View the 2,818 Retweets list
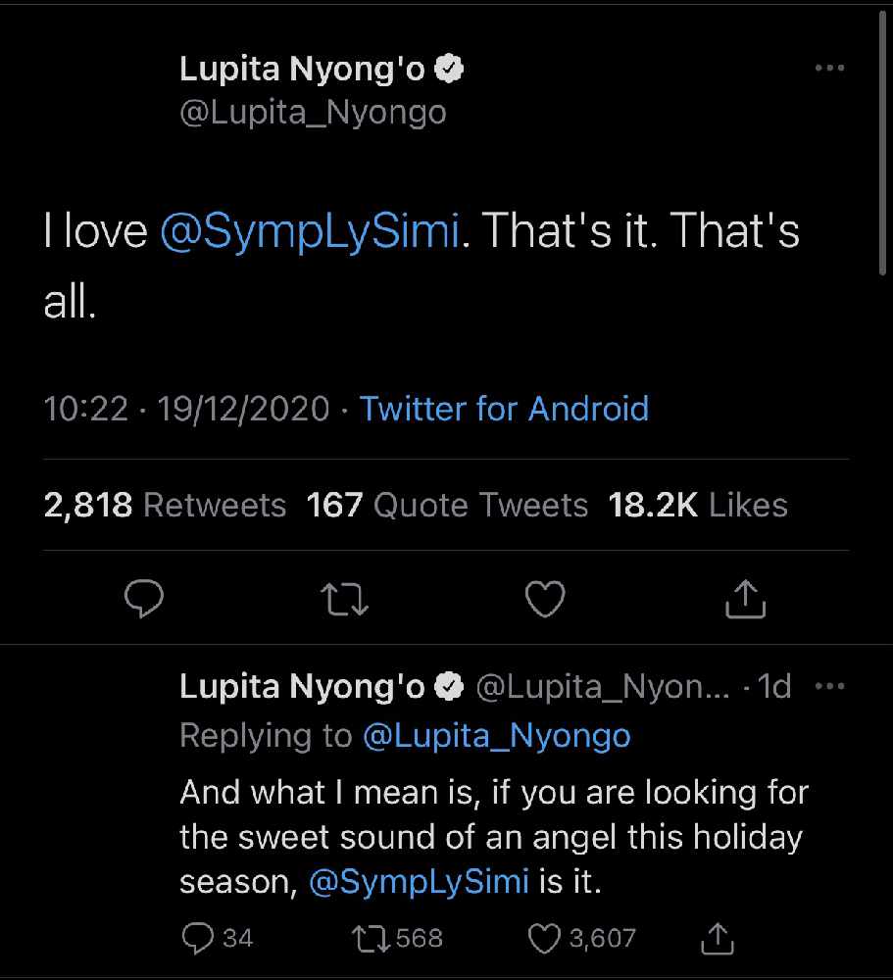Viewport: 893px width, 980px height. coord(165,506)
